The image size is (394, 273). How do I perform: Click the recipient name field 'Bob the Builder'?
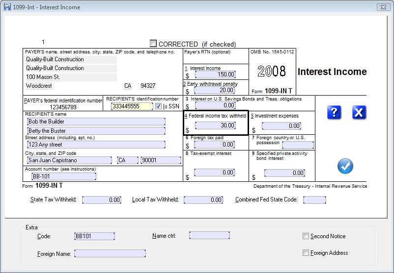point(96,122)
